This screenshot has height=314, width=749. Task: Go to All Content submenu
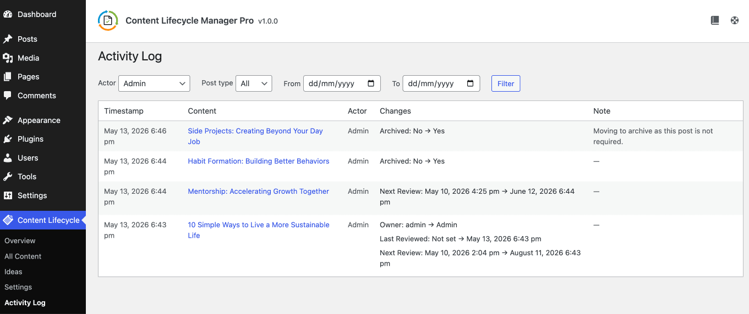coord(23,256)
